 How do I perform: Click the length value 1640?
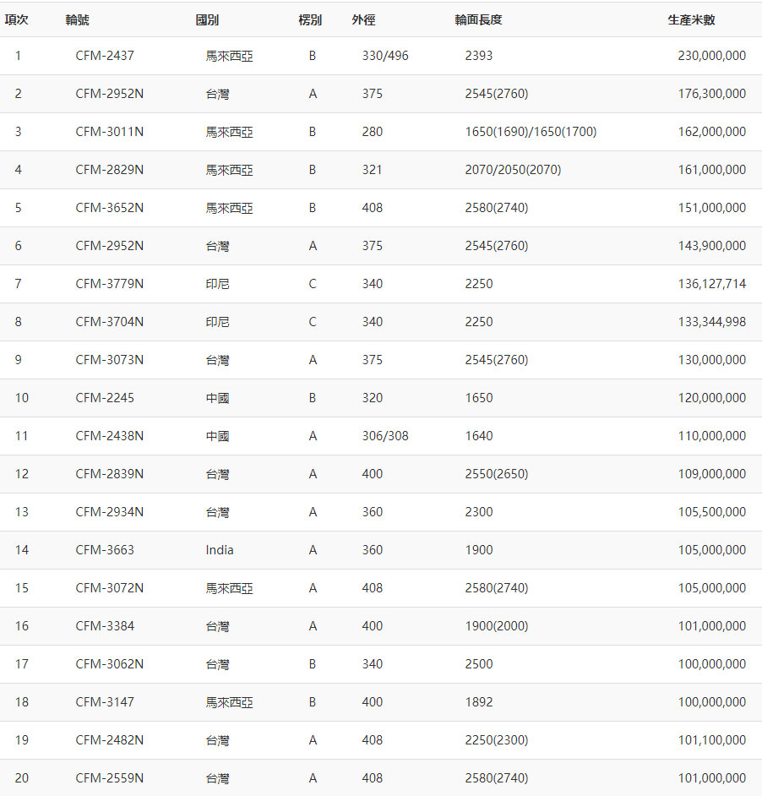point(479,435)
